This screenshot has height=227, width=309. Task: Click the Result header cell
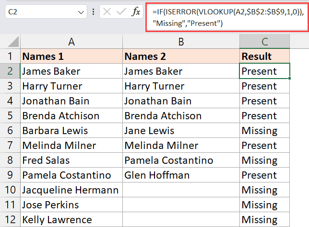click(264, 57)
